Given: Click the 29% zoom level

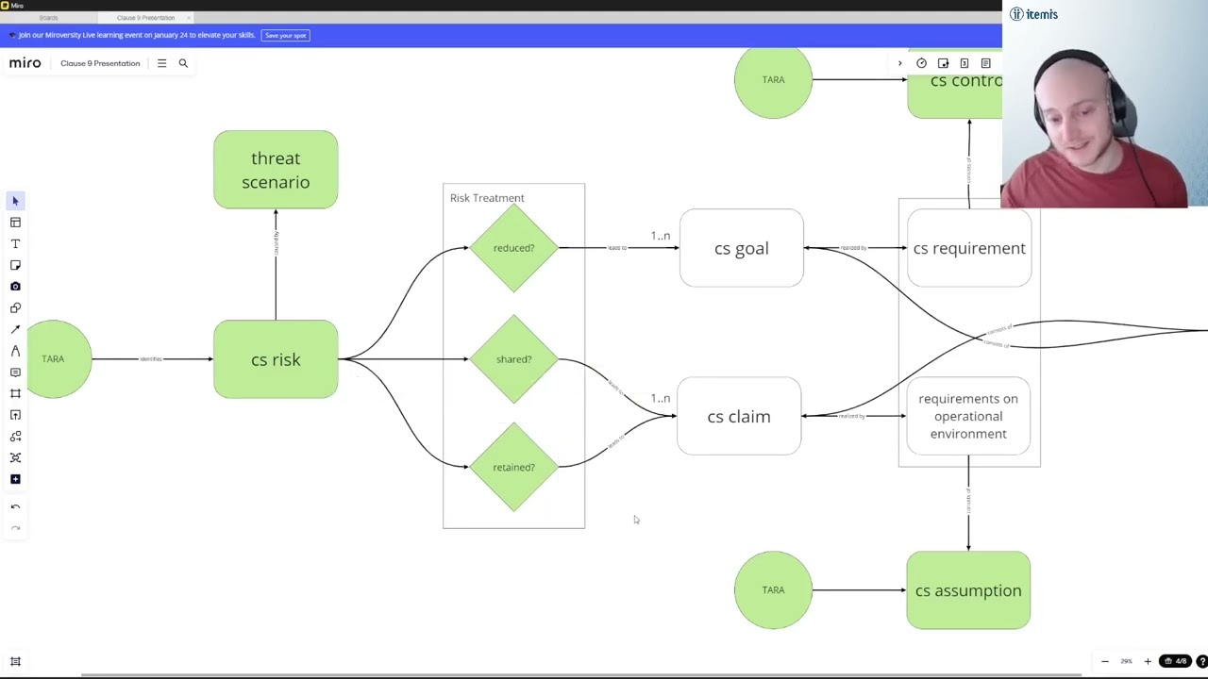Looking at the screenshot, I should tap(1126, 661).
